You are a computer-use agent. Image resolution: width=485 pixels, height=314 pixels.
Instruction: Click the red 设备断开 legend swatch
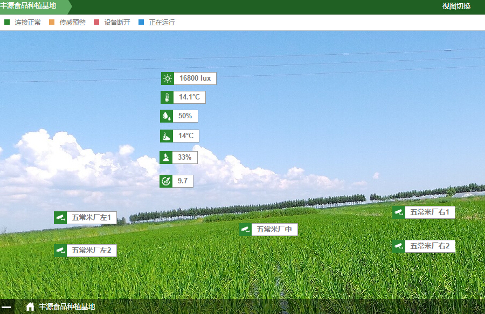click(x=96, y=22)
